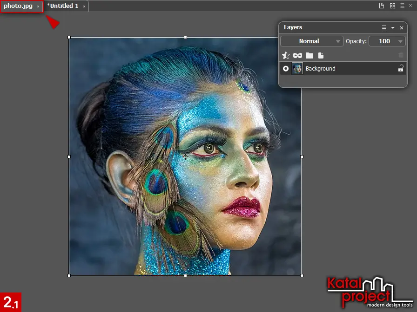Open the Layers panel options menu
417x312 pixels.
tap(384, 28)
